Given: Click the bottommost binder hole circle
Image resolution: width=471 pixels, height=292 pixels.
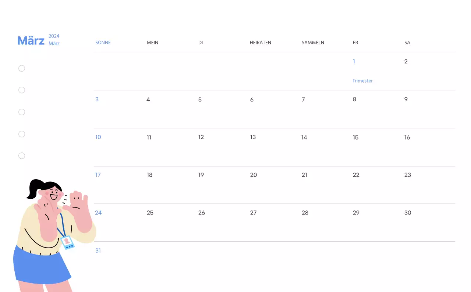Looking at the screenshot, I should [21, 156].
